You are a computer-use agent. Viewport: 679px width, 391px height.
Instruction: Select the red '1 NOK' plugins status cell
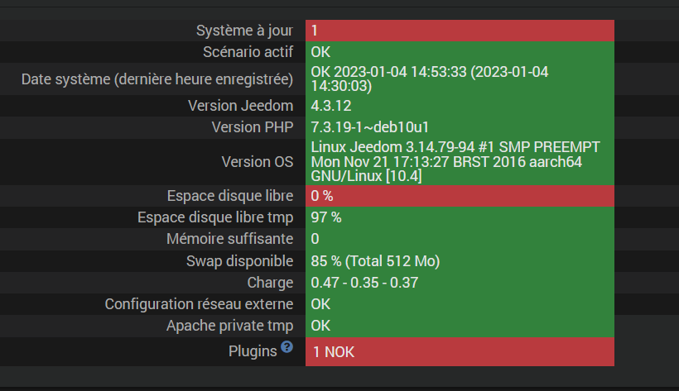point(460,351)
